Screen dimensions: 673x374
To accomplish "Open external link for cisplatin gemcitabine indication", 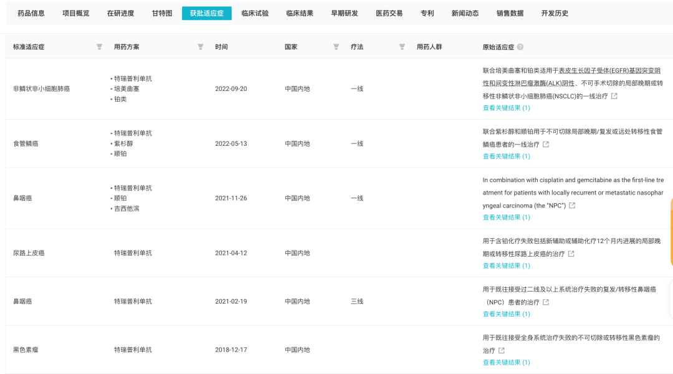I will click(x=572, y=206).
